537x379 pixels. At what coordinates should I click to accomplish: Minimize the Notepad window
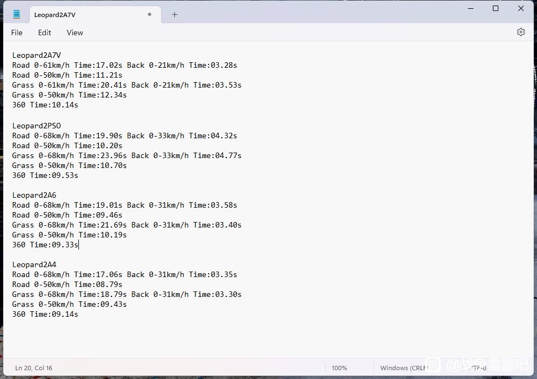tap(471, 8)
